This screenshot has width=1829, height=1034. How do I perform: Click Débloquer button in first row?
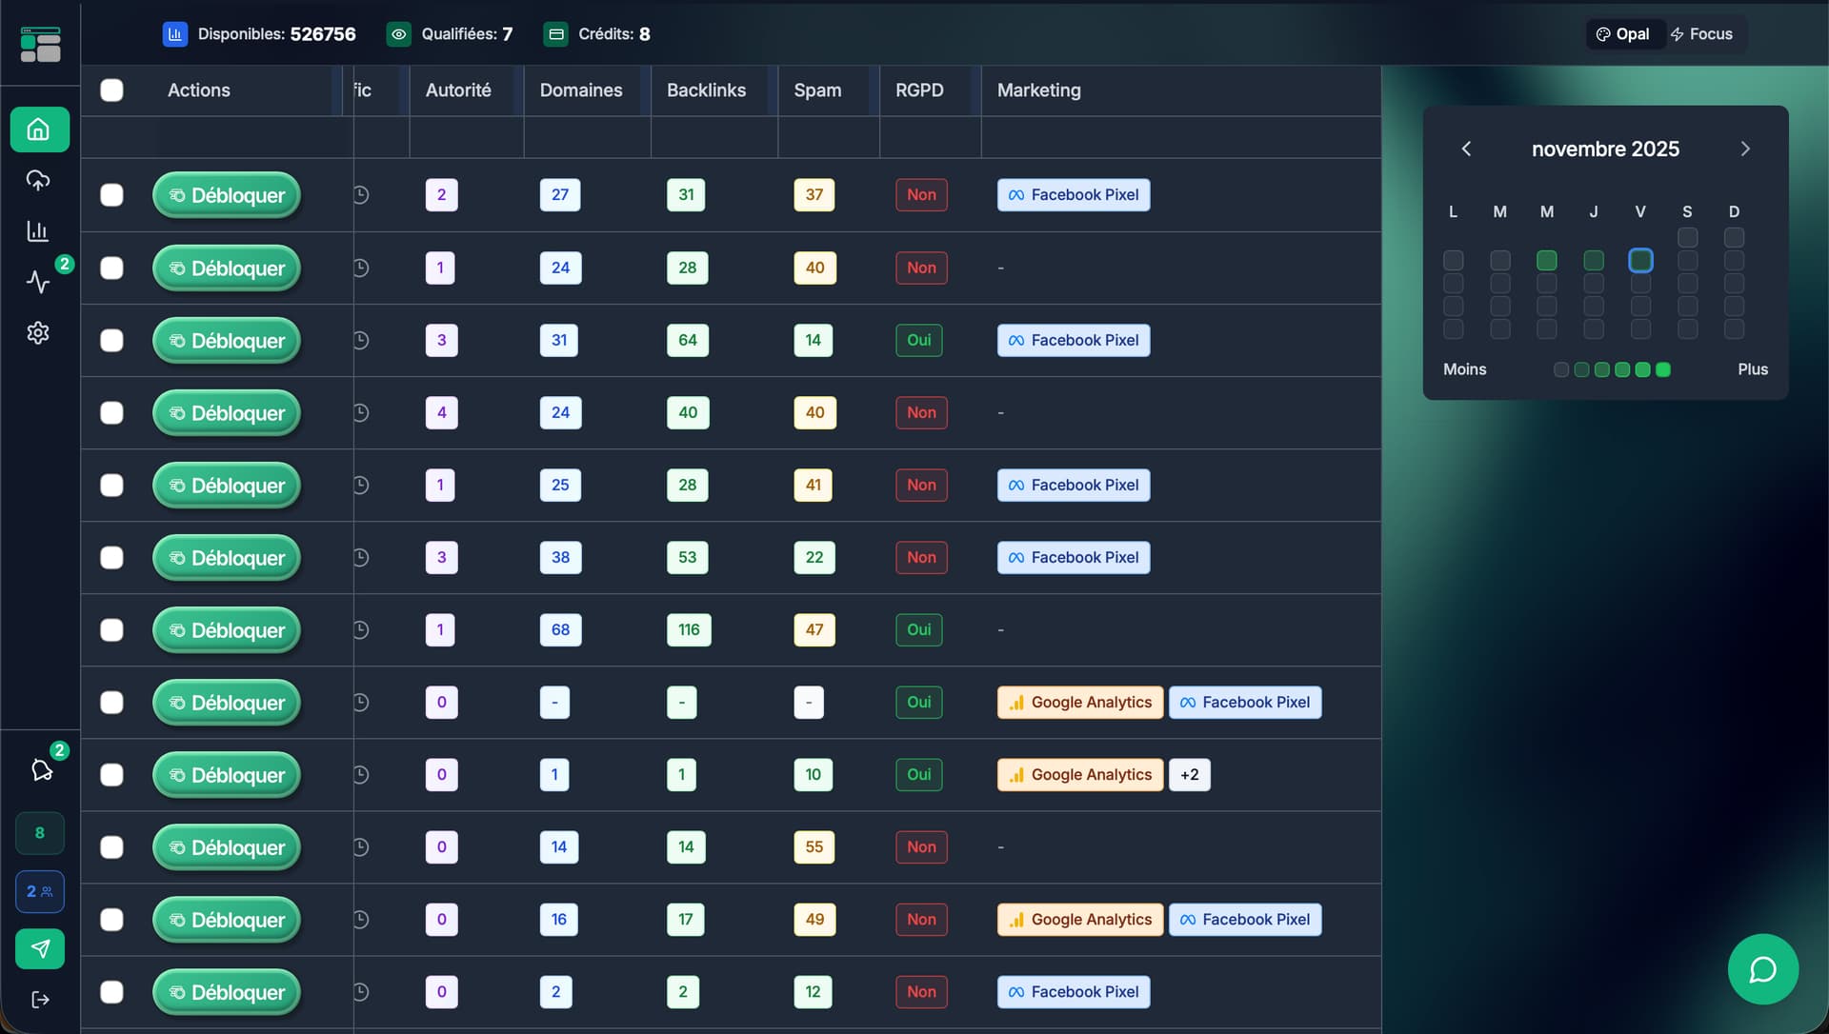(227, 195)
